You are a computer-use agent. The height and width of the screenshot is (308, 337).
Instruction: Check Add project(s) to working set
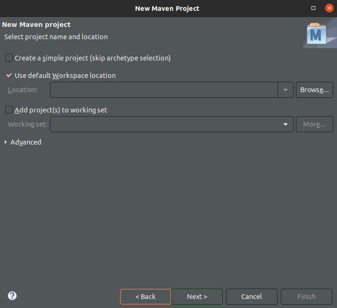(x=9, y=110)
